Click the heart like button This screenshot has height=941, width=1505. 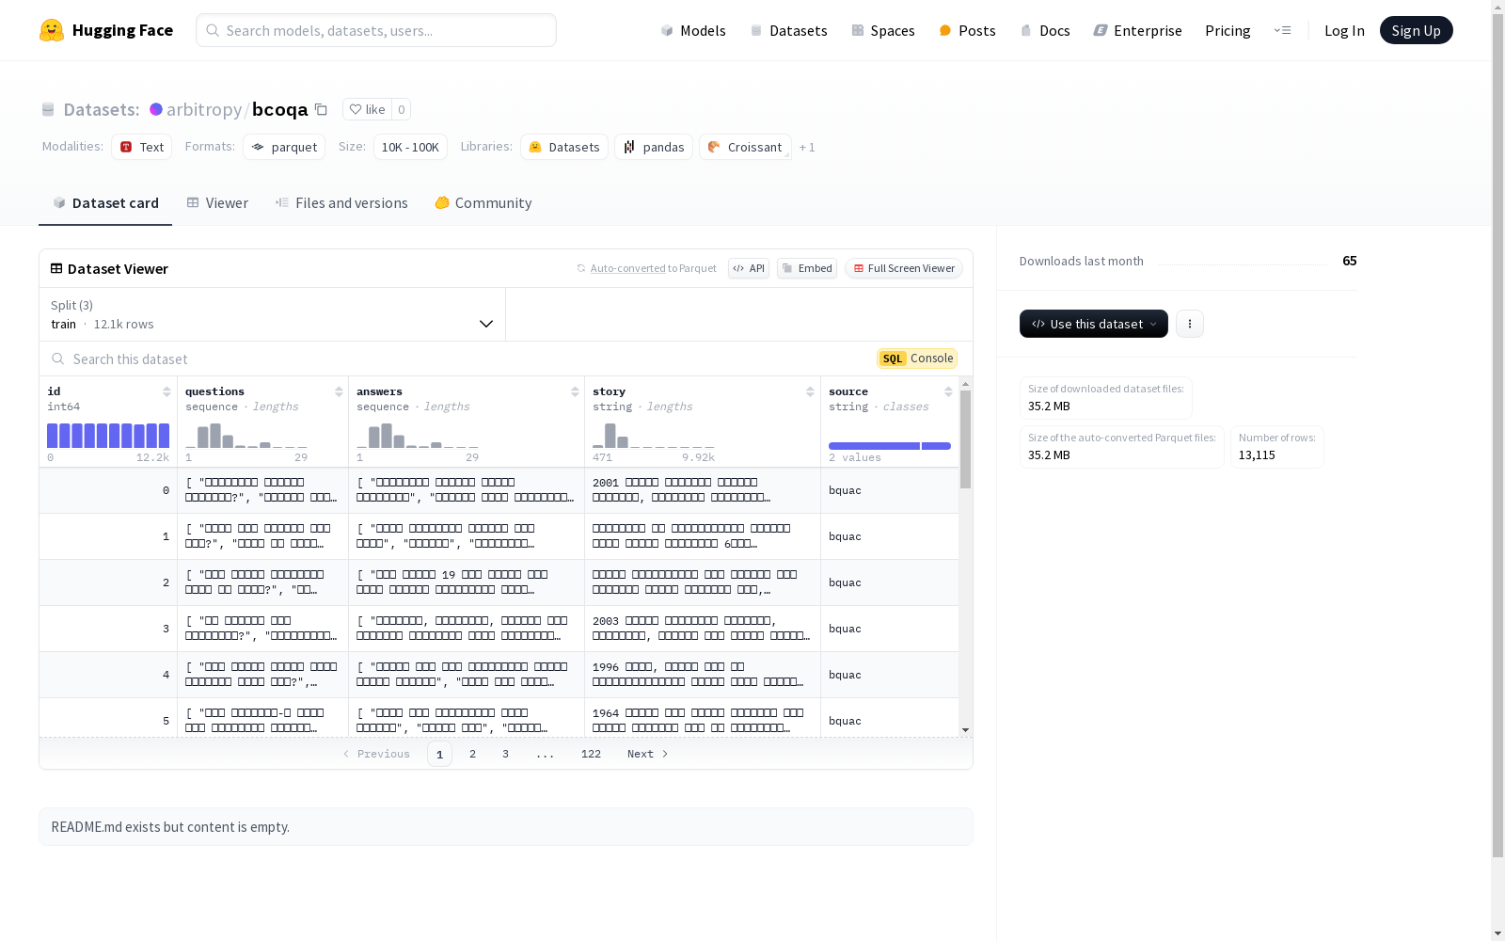[x=367, y=109]
